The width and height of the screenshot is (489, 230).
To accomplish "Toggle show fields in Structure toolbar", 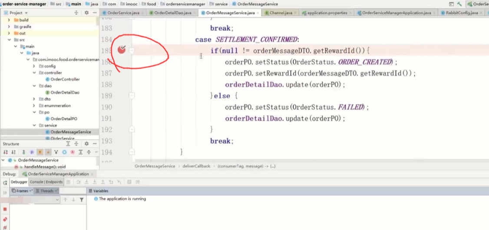I will (x=40, y=152).
